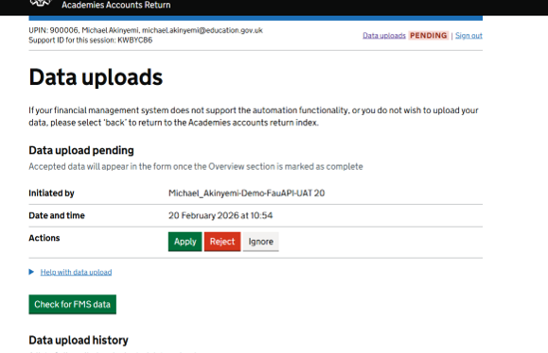548x353 pixels.
Task: Click the grey Ignore button
Action: pyautogui.click(x=260, y=242)
